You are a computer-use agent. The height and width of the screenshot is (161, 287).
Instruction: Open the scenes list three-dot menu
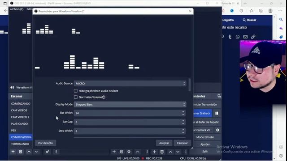coord(56,152)
